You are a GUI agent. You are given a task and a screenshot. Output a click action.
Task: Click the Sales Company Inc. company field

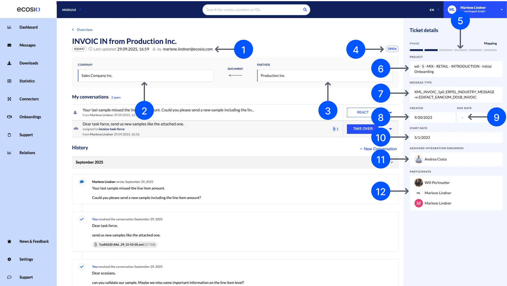[x=146, y=76]
